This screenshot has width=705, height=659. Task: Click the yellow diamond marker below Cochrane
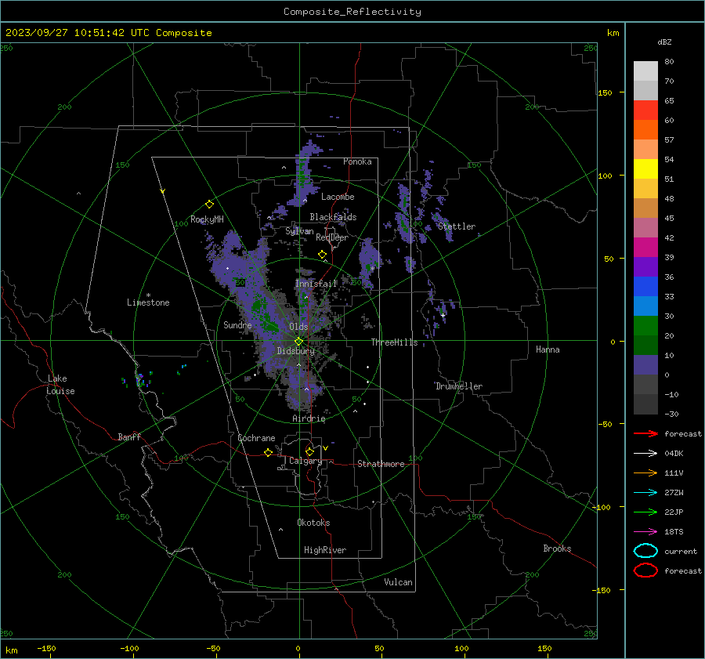pyautogui.click(x=268, y=452)
